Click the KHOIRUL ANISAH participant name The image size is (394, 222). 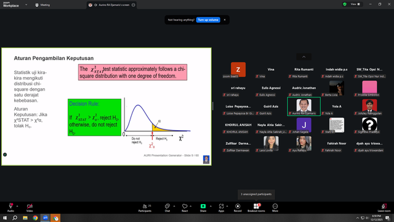(238, 125)
